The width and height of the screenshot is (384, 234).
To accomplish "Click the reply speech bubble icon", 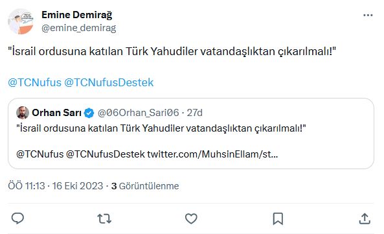I will click(x=17, y=218).
